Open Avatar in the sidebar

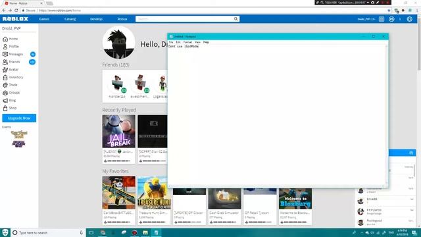coord(11,70)
